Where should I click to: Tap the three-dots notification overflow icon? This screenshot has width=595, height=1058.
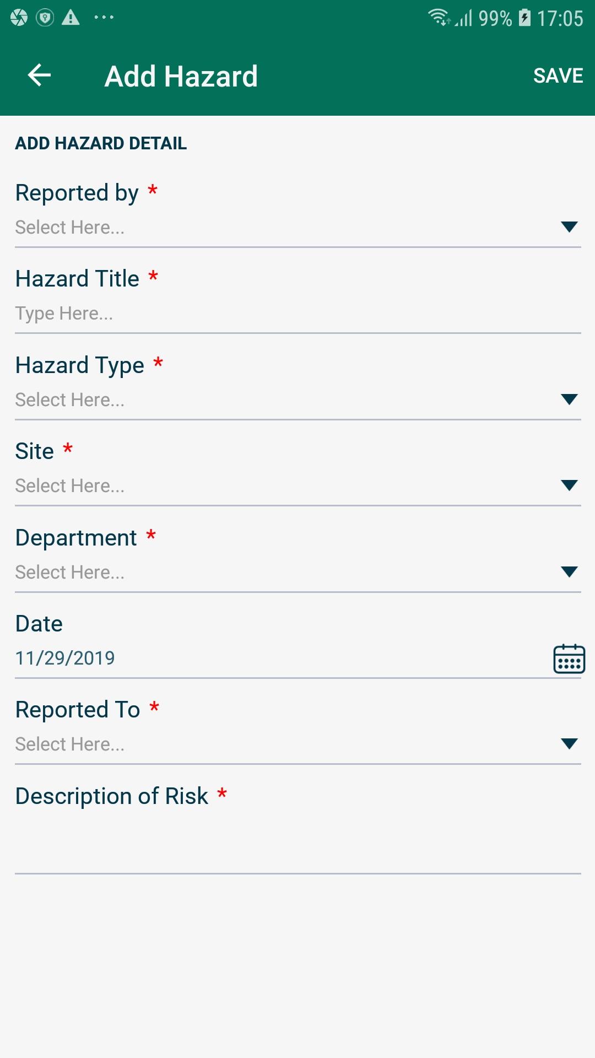tap(104, 18)
